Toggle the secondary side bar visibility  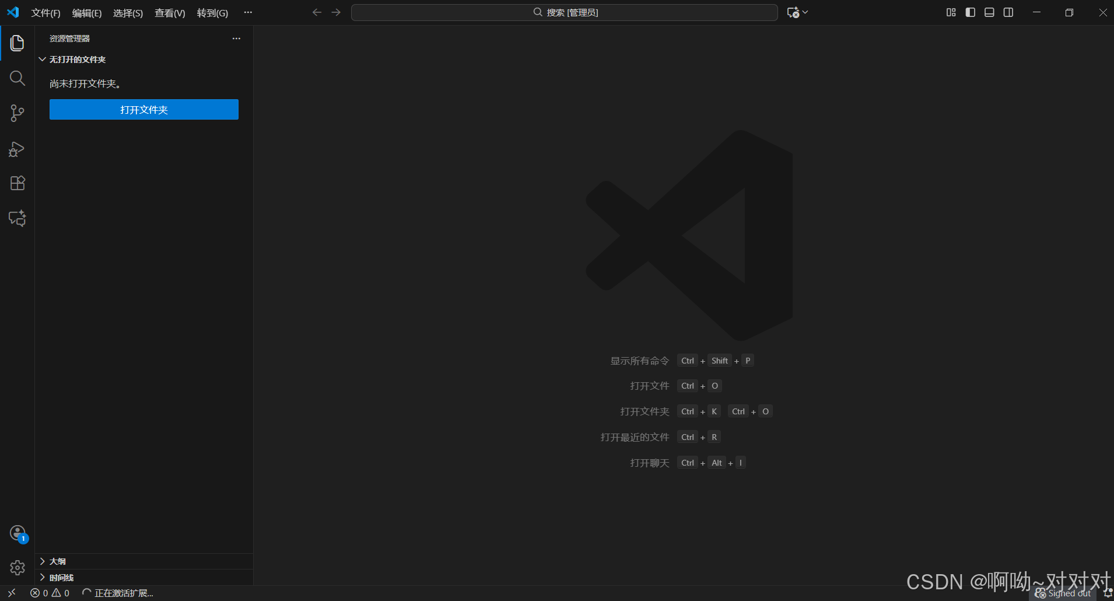pyautogui.click(x=1008, y=12)
